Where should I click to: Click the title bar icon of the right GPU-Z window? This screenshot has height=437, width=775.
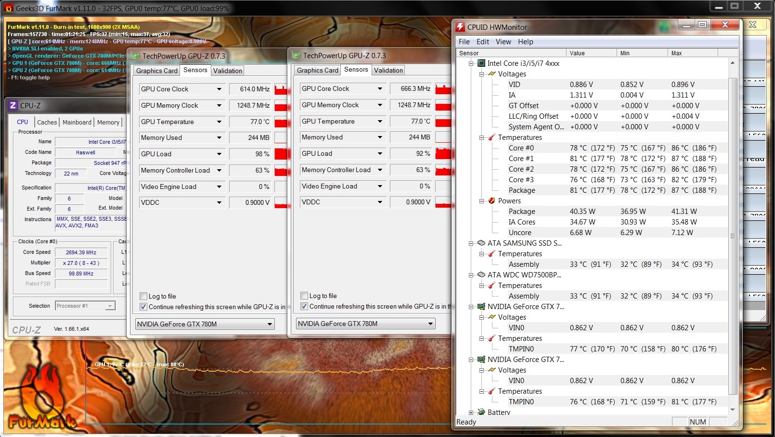[297, 55]
